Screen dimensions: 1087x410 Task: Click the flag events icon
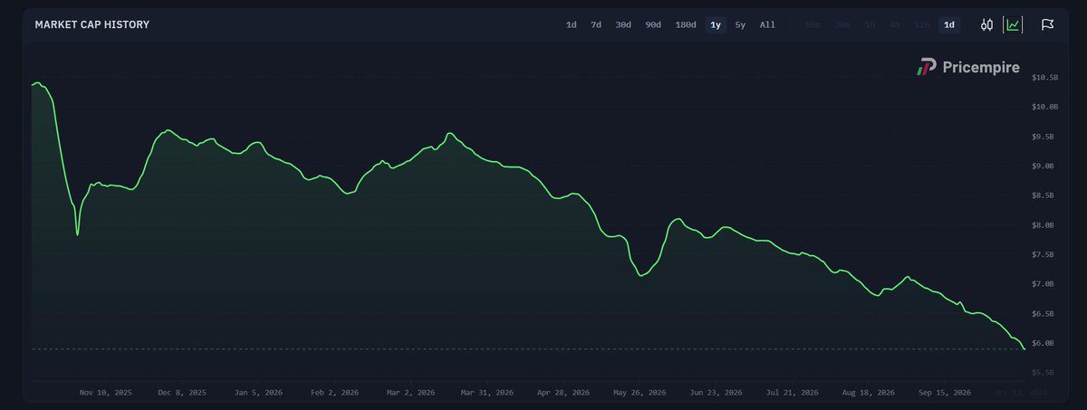[x=1047, y=24]
